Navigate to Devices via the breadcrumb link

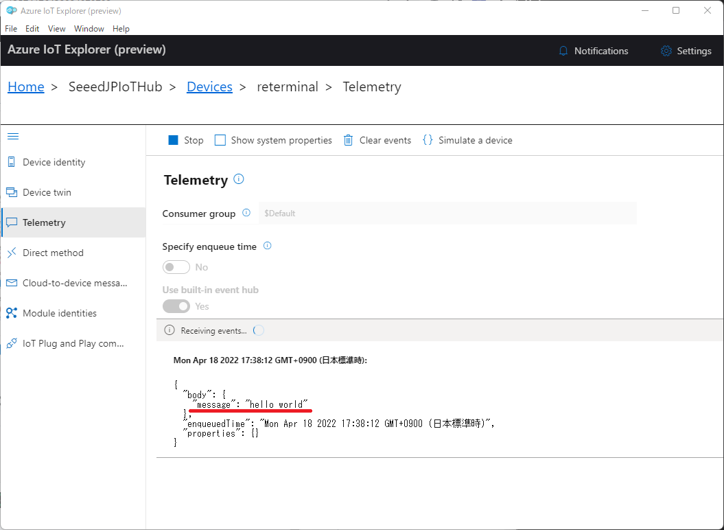point(209,87)
